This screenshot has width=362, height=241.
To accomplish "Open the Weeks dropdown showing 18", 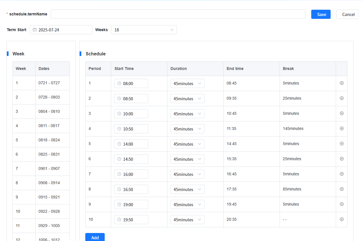I will click(x=144, y=30).
